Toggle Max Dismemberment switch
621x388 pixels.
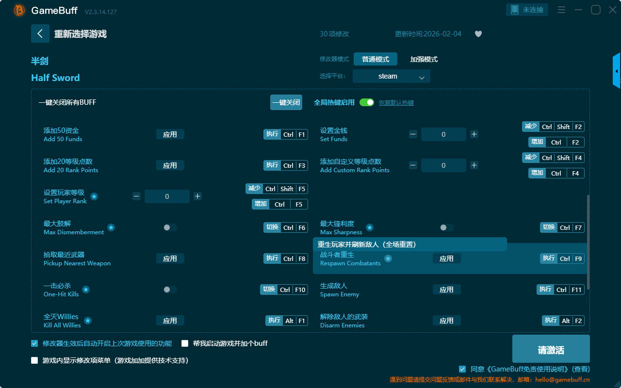coord(170,227)
